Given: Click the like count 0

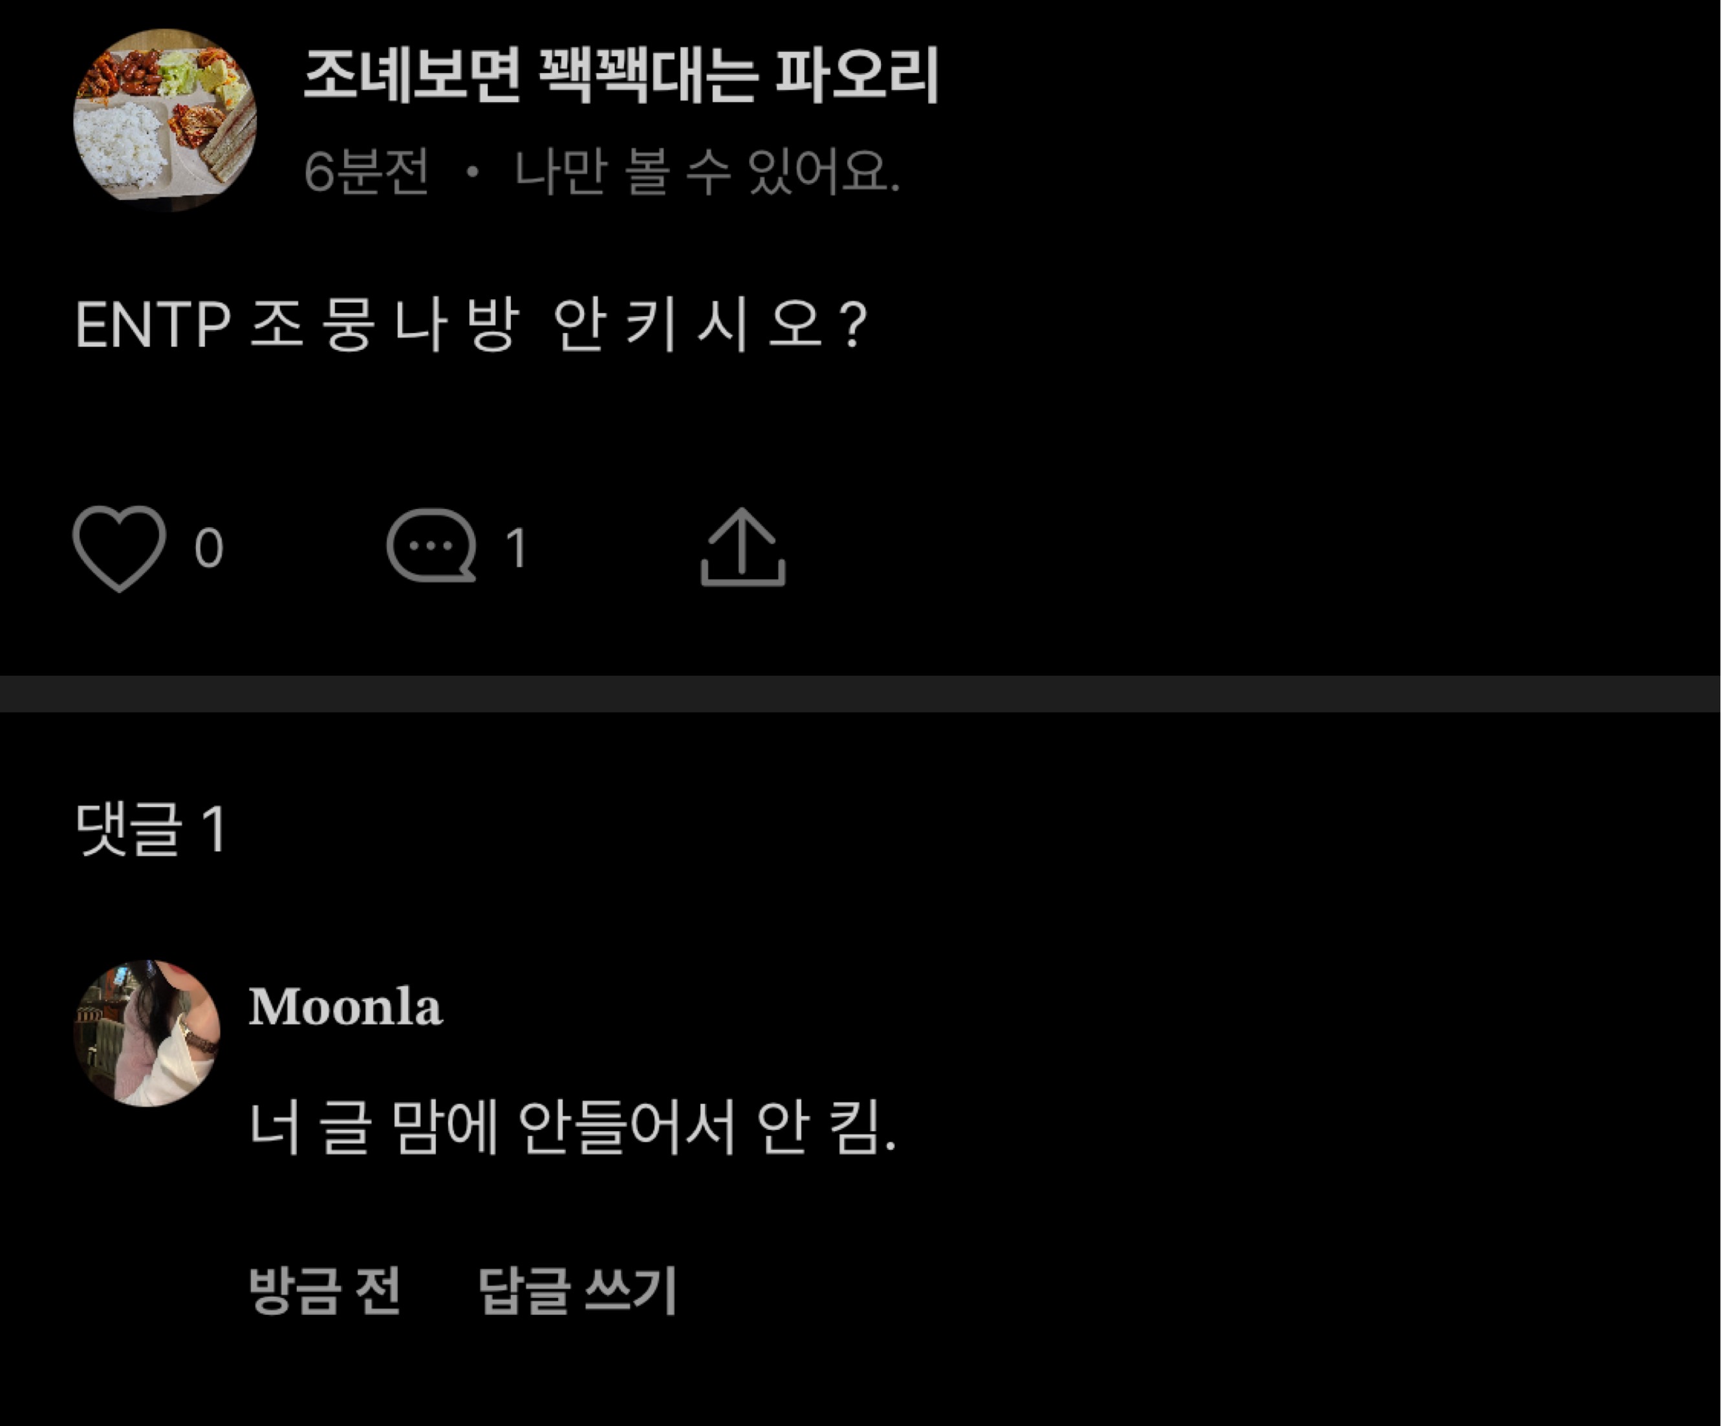Looking at the screenshot, I should (209, 548).
